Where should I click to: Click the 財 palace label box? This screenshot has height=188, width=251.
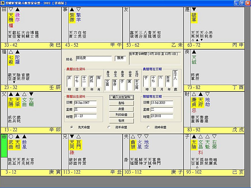[x=187, y=94]
